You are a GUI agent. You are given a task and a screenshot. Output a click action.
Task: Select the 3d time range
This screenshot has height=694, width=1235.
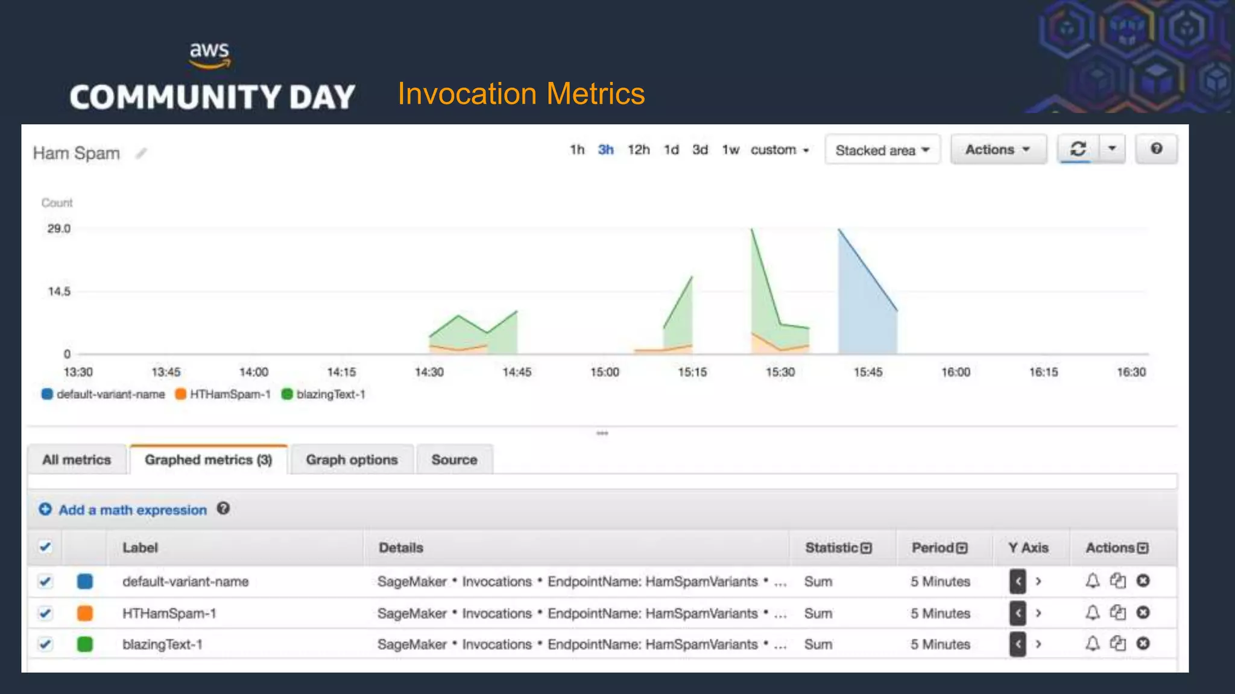point(700,150)
